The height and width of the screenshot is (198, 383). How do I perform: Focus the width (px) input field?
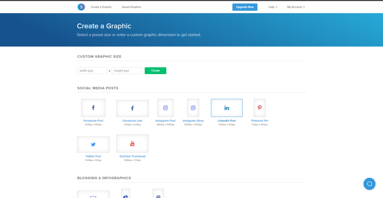[x=92, y=71]
